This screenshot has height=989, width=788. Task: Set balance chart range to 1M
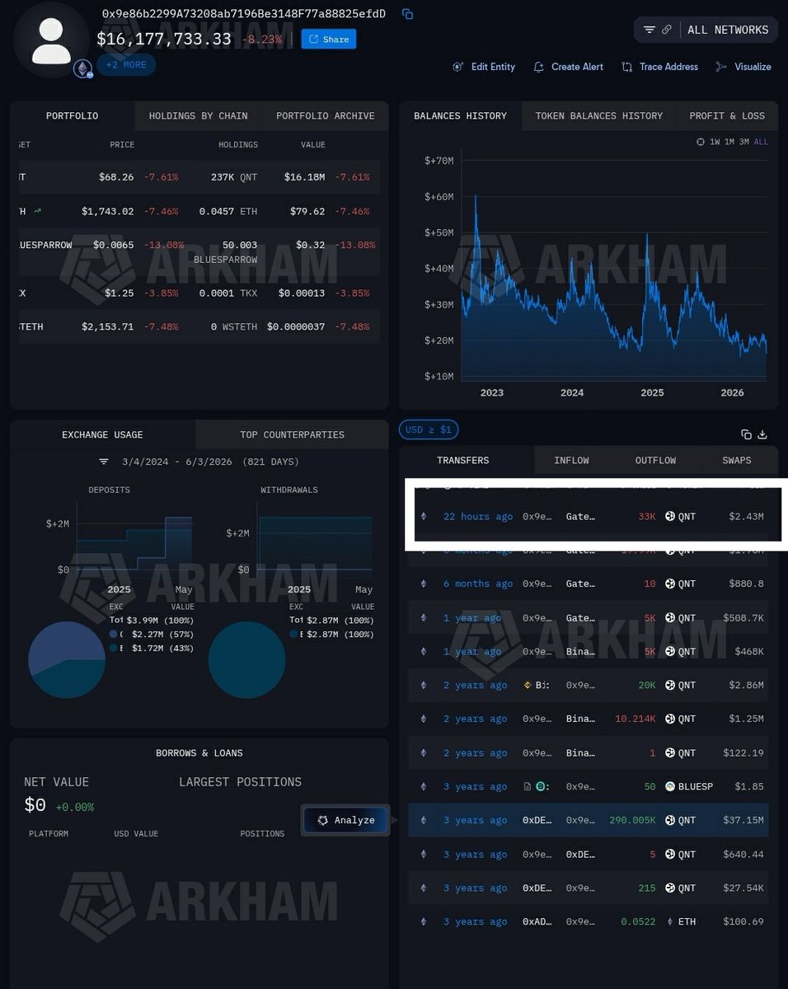click(x=729, y=142)
